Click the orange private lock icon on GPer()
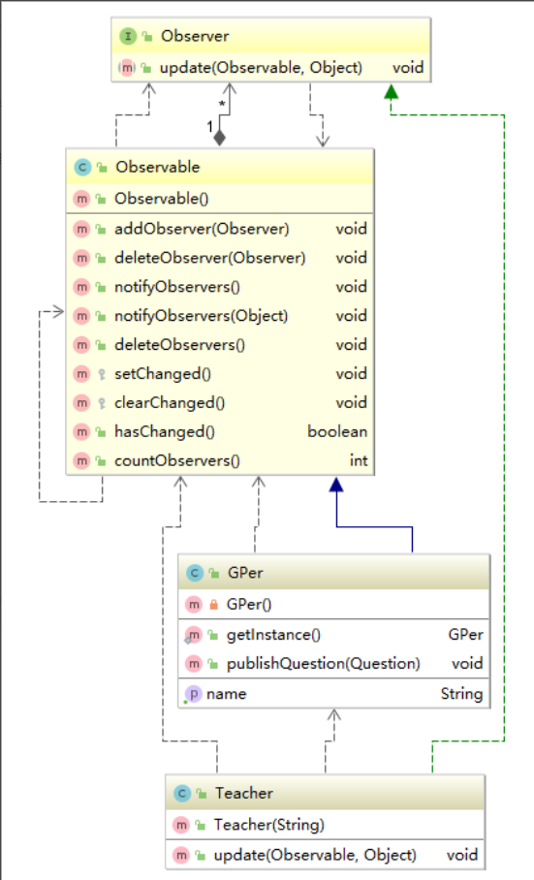534x880 pixels. tap(214, 605)
